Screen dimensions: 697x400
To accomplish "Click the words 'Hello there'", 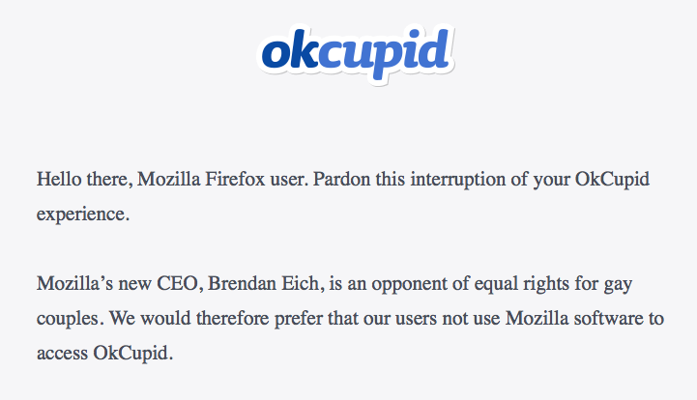I will (83, 180).
